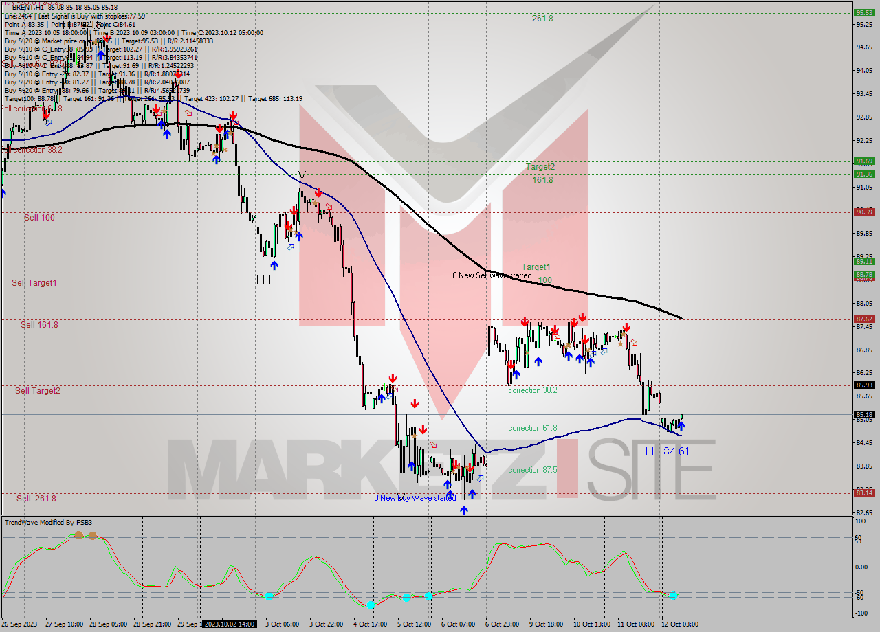Click the 10 Oct 13:00 time label
Viewport: 880px width, 632px height.
591,624
